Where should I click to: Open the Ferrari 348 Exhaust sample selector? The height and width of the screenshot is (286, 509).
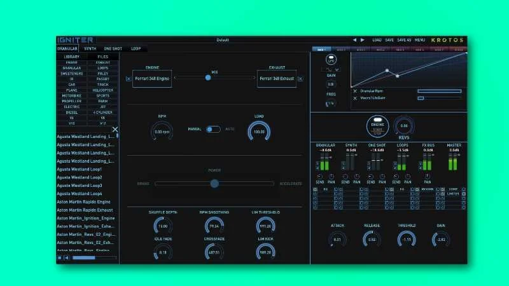pos(277,78)
